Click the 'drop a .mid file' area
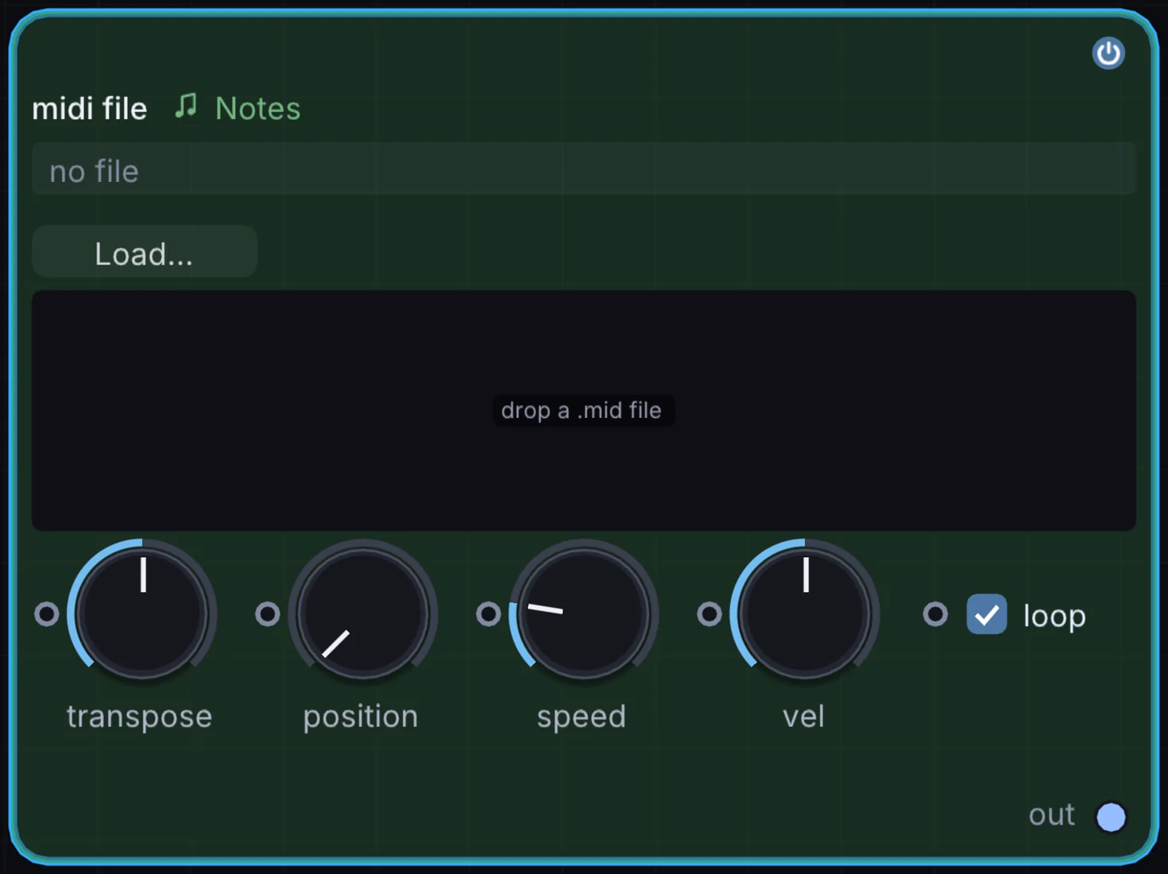Viewport: 1168px width, 874px height. pyautogui.click(x=583, y=410)
